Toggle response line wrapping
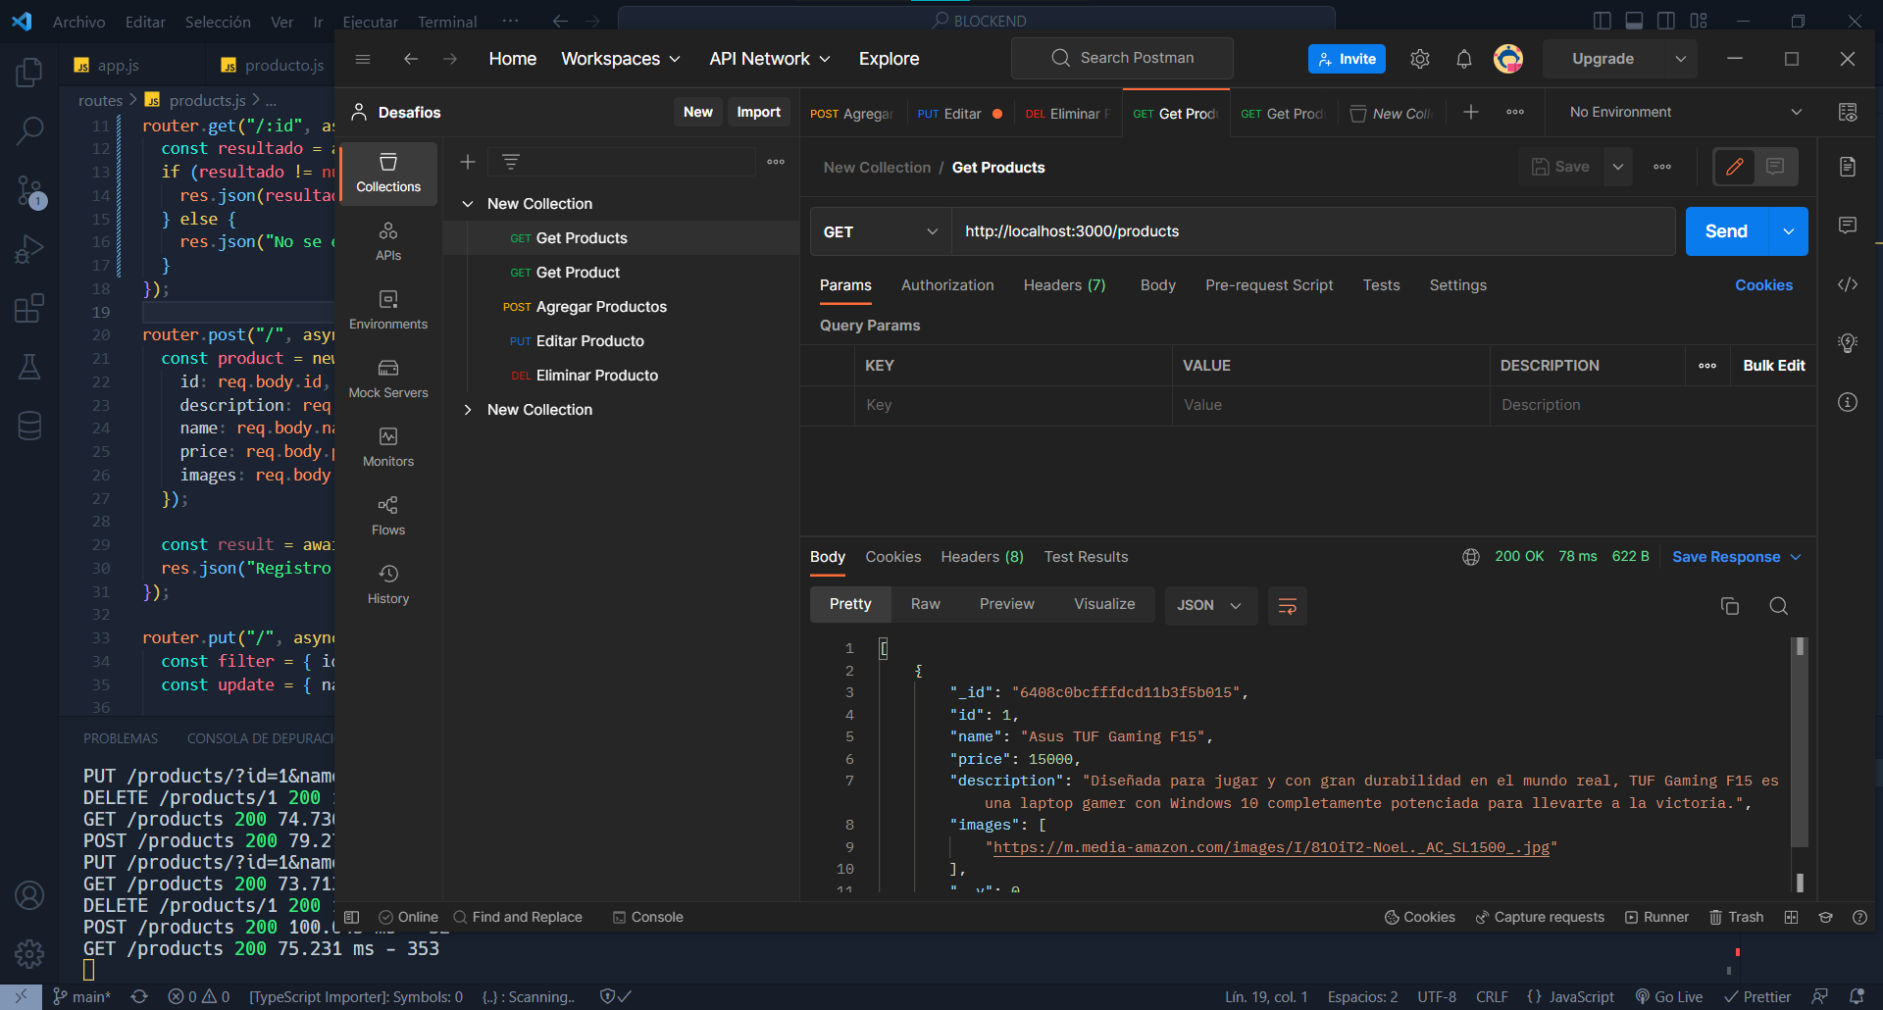The height and width of the screenshot is (1010, 1883). [x=1288, y=606]
